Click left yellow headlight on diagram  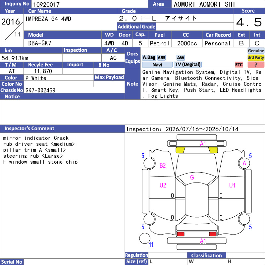(180, 150)
